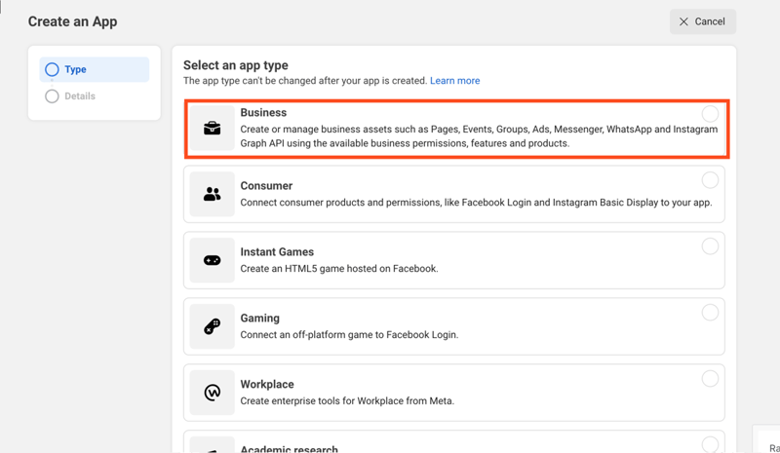The width and height of the screenshot is (780, 453).
Task: Click the Academic research heading text
Action: click(x=289, y=448)
